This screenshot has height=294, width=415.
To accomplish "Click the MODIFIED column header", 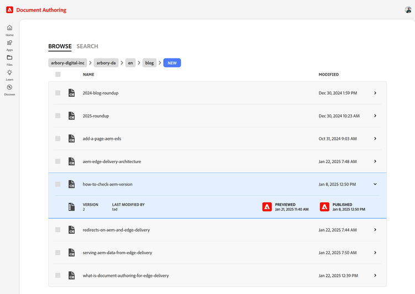I will [x=329, y=75].
